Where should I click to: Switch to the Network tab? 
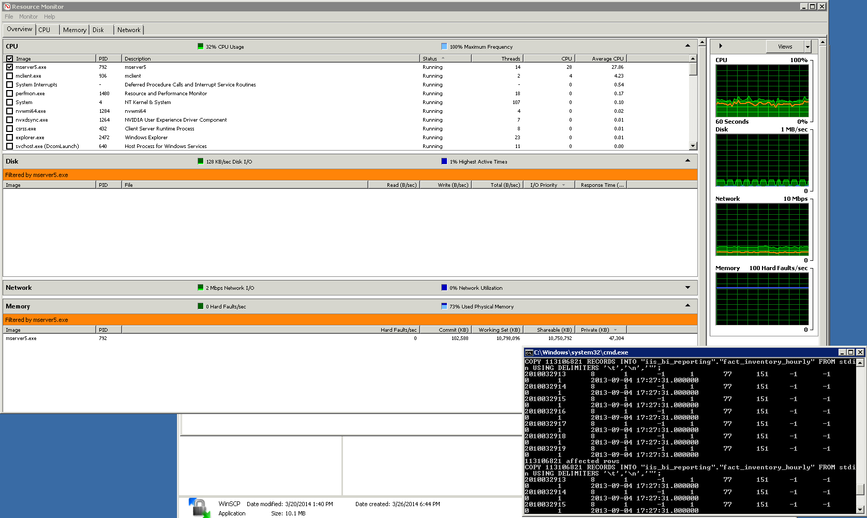(129, 30)
